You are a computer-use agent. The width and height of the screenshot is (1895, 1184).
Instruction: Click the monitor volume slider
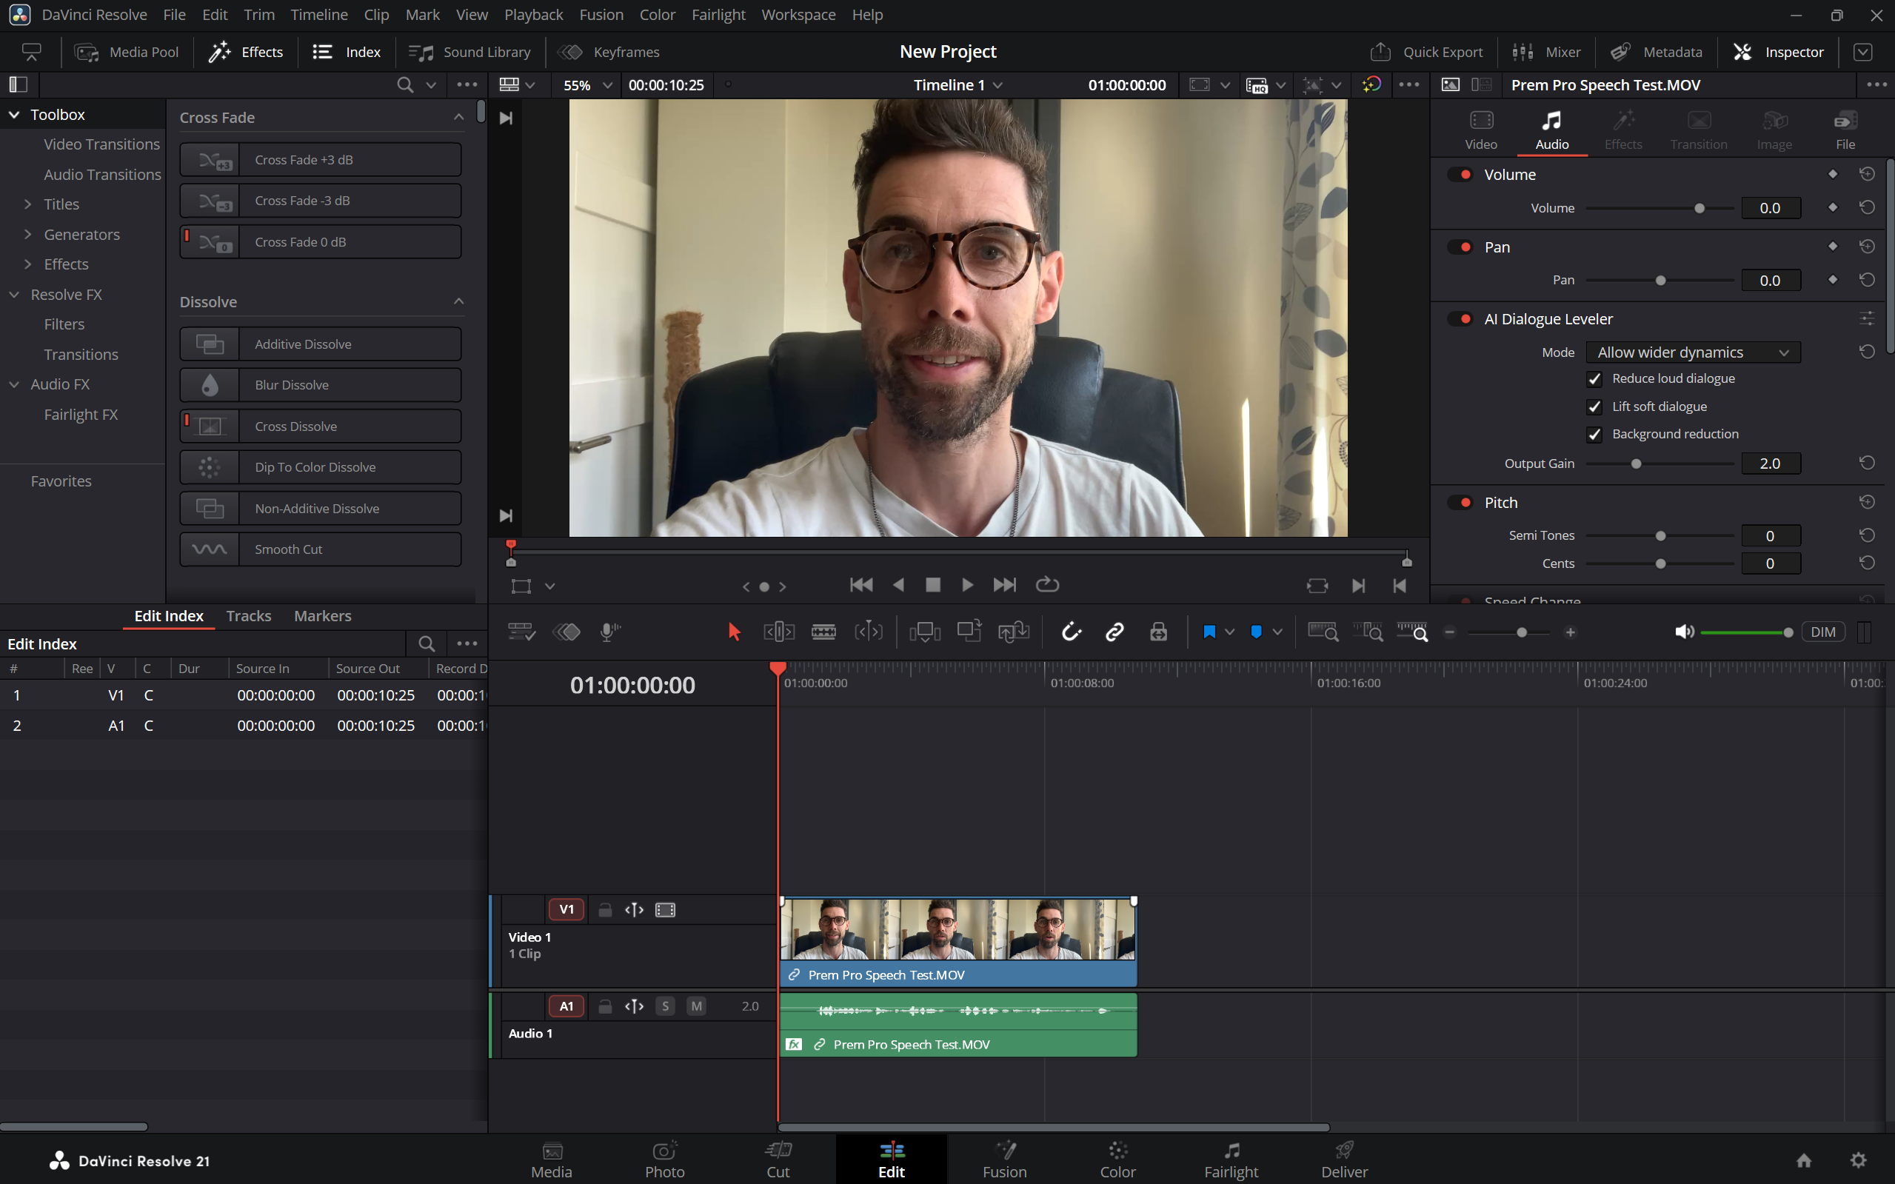[1746, 632]
